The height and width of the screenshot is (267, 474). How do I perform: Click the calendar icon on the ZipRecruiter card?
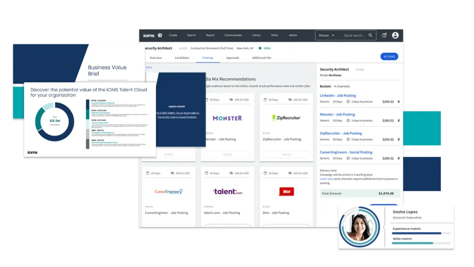(x=265, y=100)
